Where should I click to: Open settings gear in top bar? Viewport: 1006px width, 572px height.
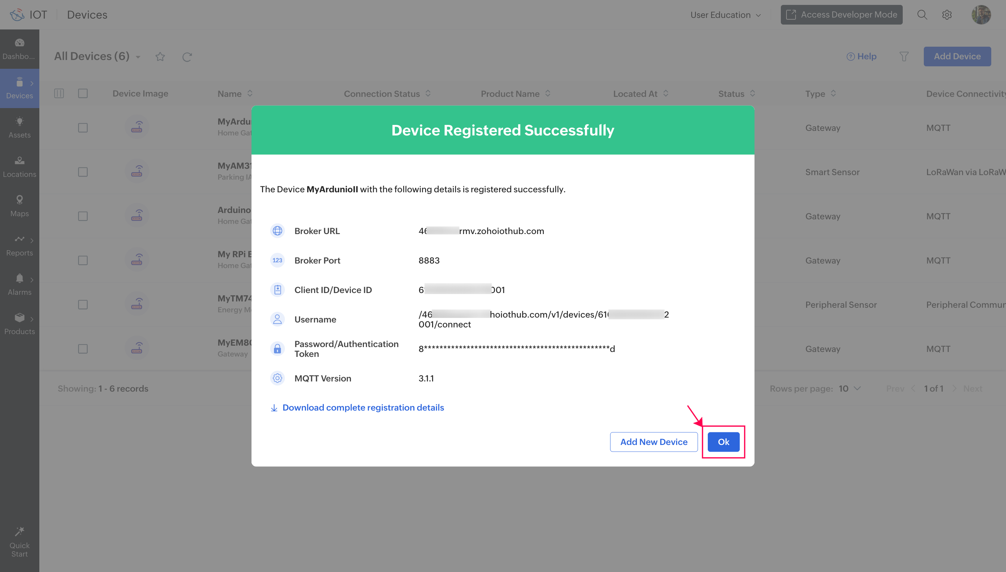click(x=947, y=15)
